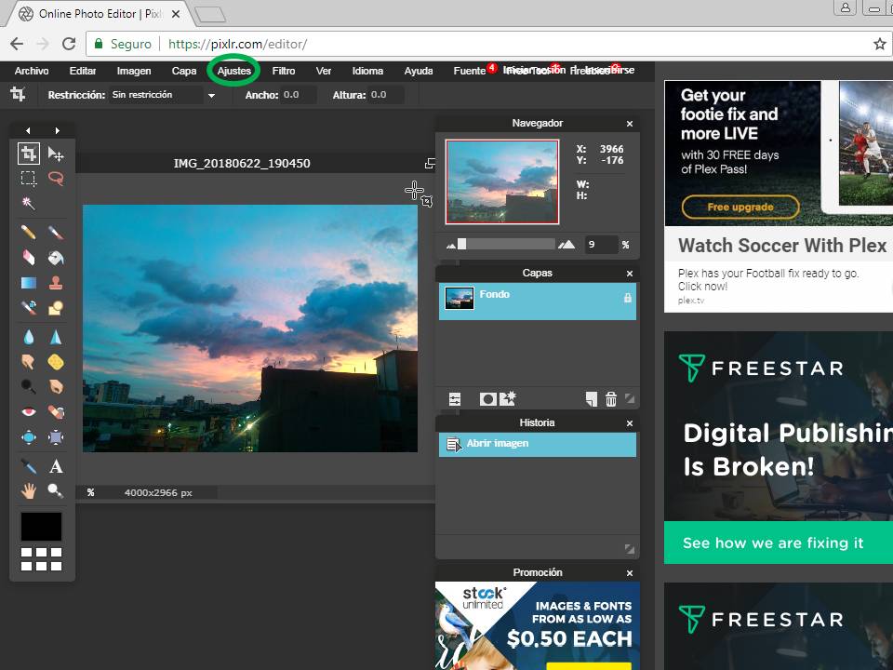This screenshot has width=893, height=670.
Task: Select the Red Eye Reduction tool
Action: [29, 412]
